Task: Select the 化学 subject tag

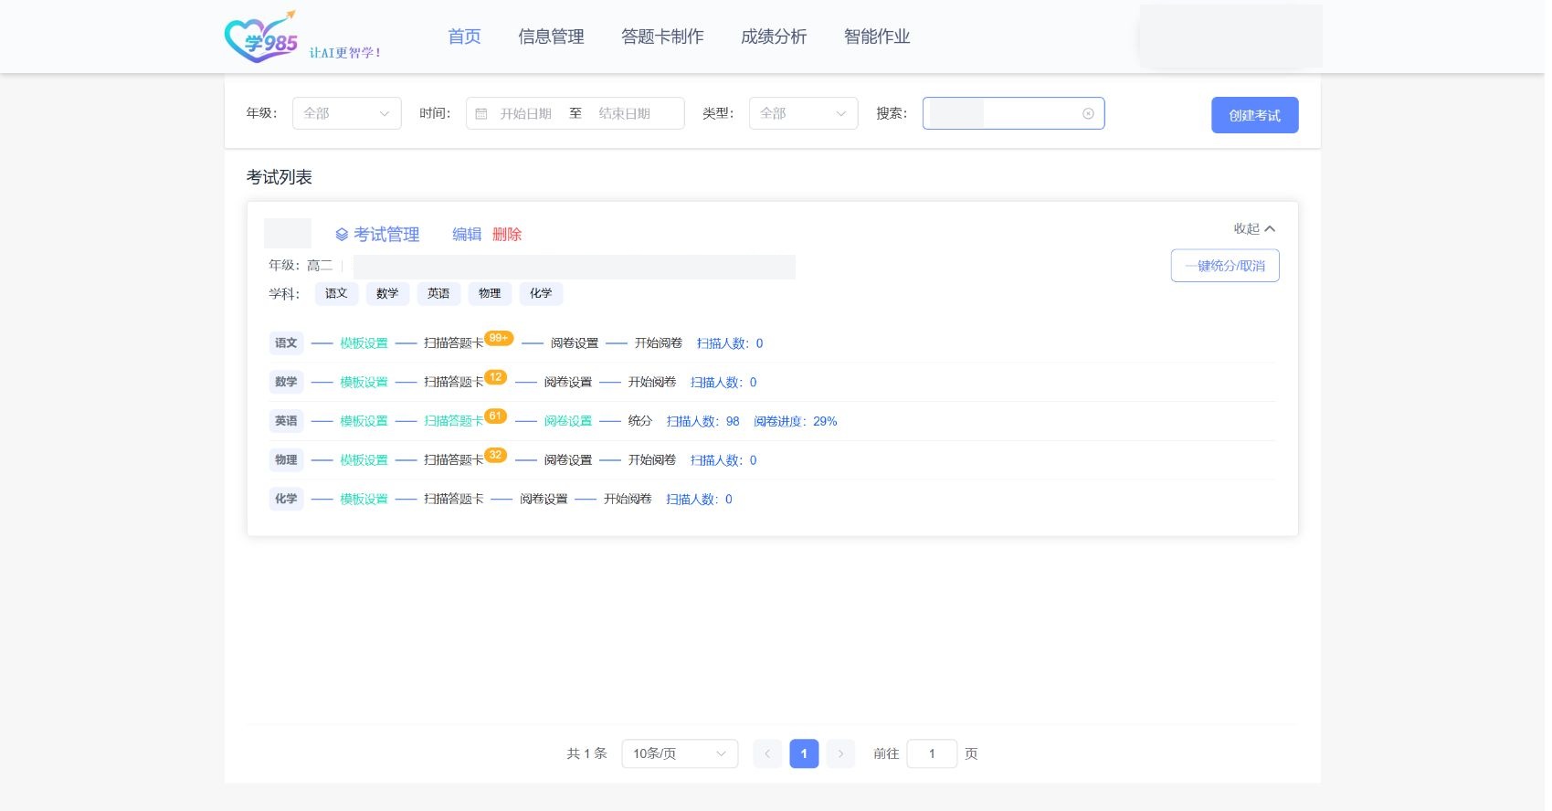Action: click(541, 293)
